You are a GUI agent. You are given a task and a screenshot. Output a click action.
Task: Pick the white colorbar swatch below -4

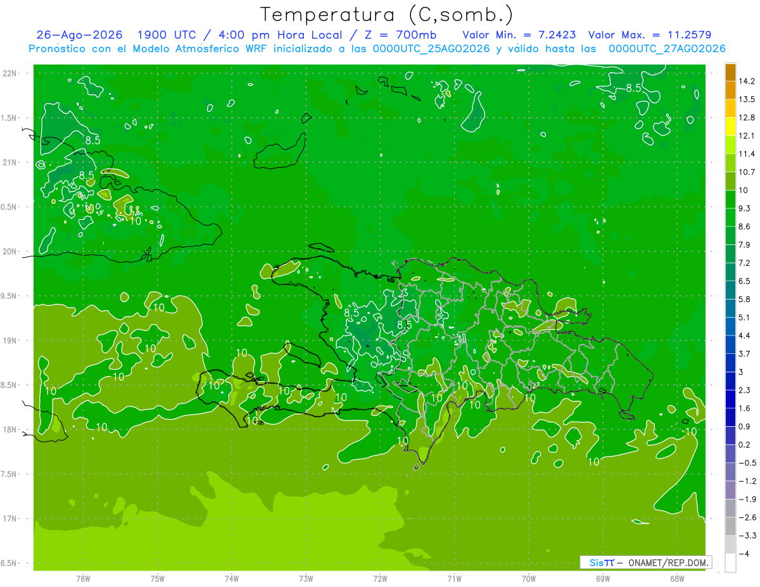[730, 563]
